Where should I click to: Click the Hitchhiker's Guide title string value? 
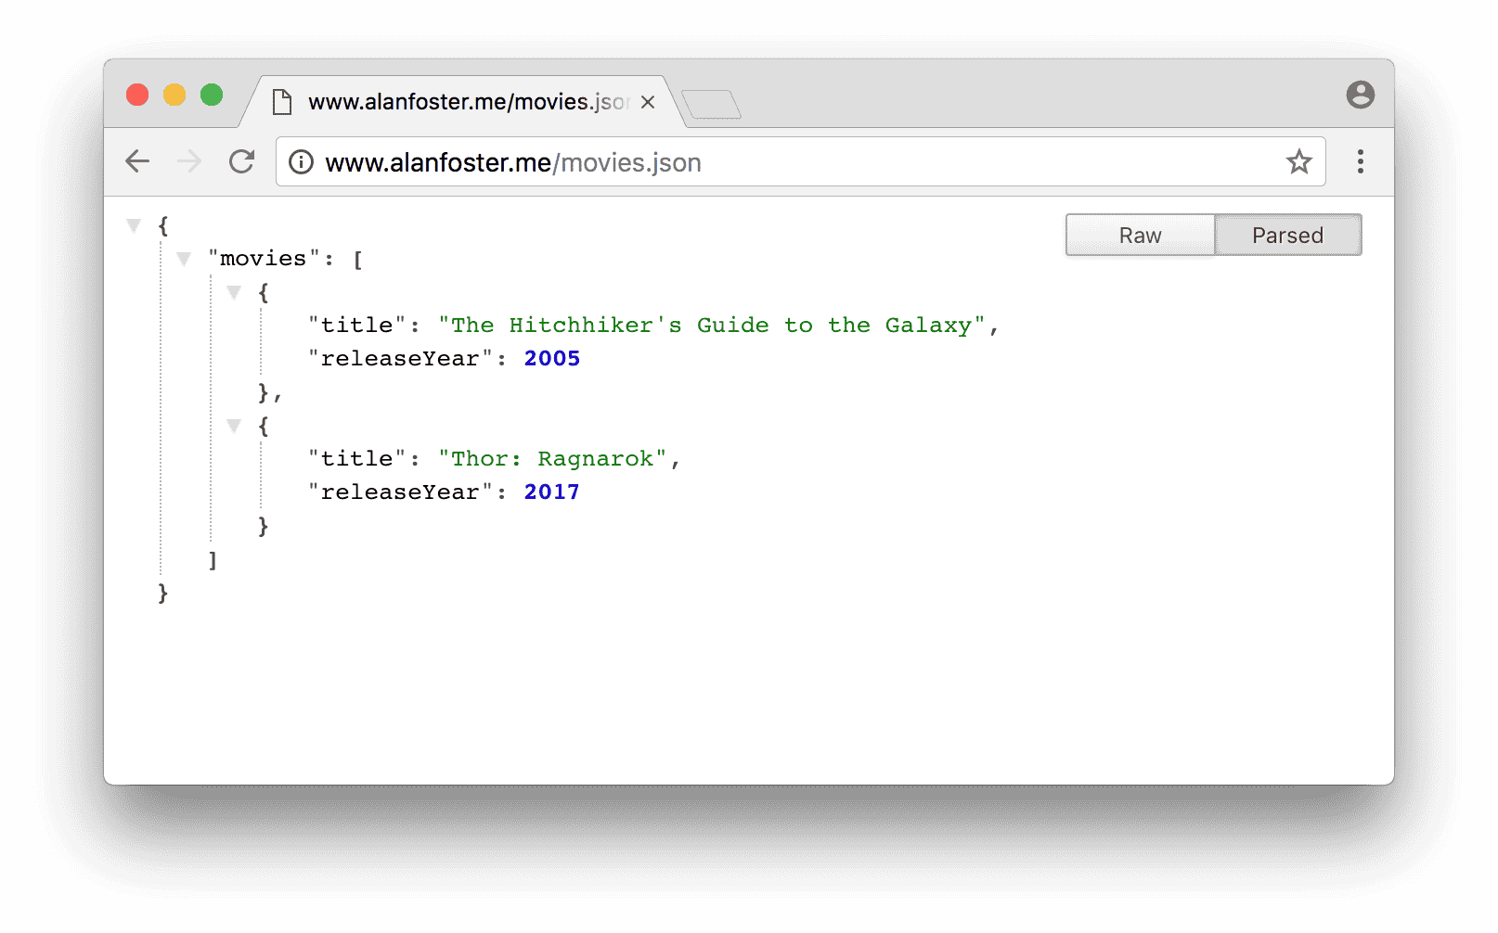[x=711, y=326]
